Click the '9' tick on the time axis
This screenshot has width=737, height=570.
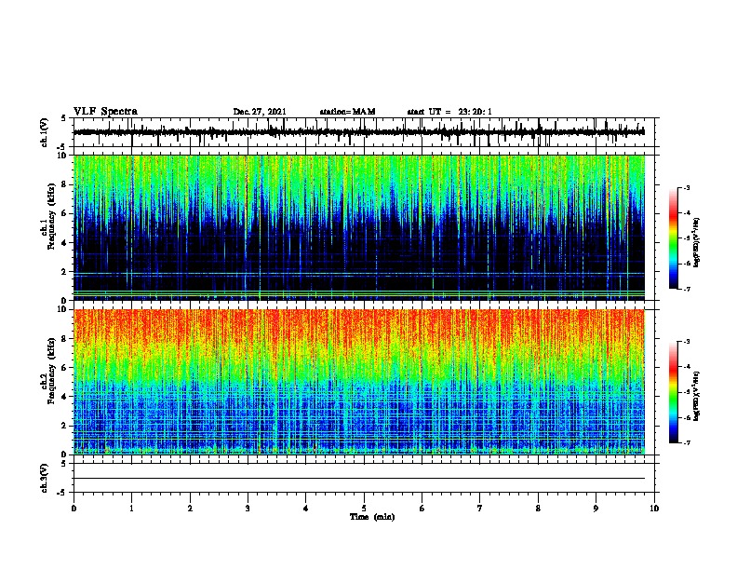click(x=596, y=508)
